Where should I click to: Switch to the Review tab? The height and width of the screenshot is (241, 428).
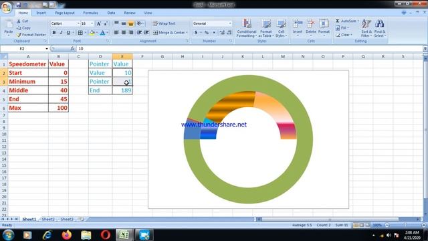click(x=129, y=13)
